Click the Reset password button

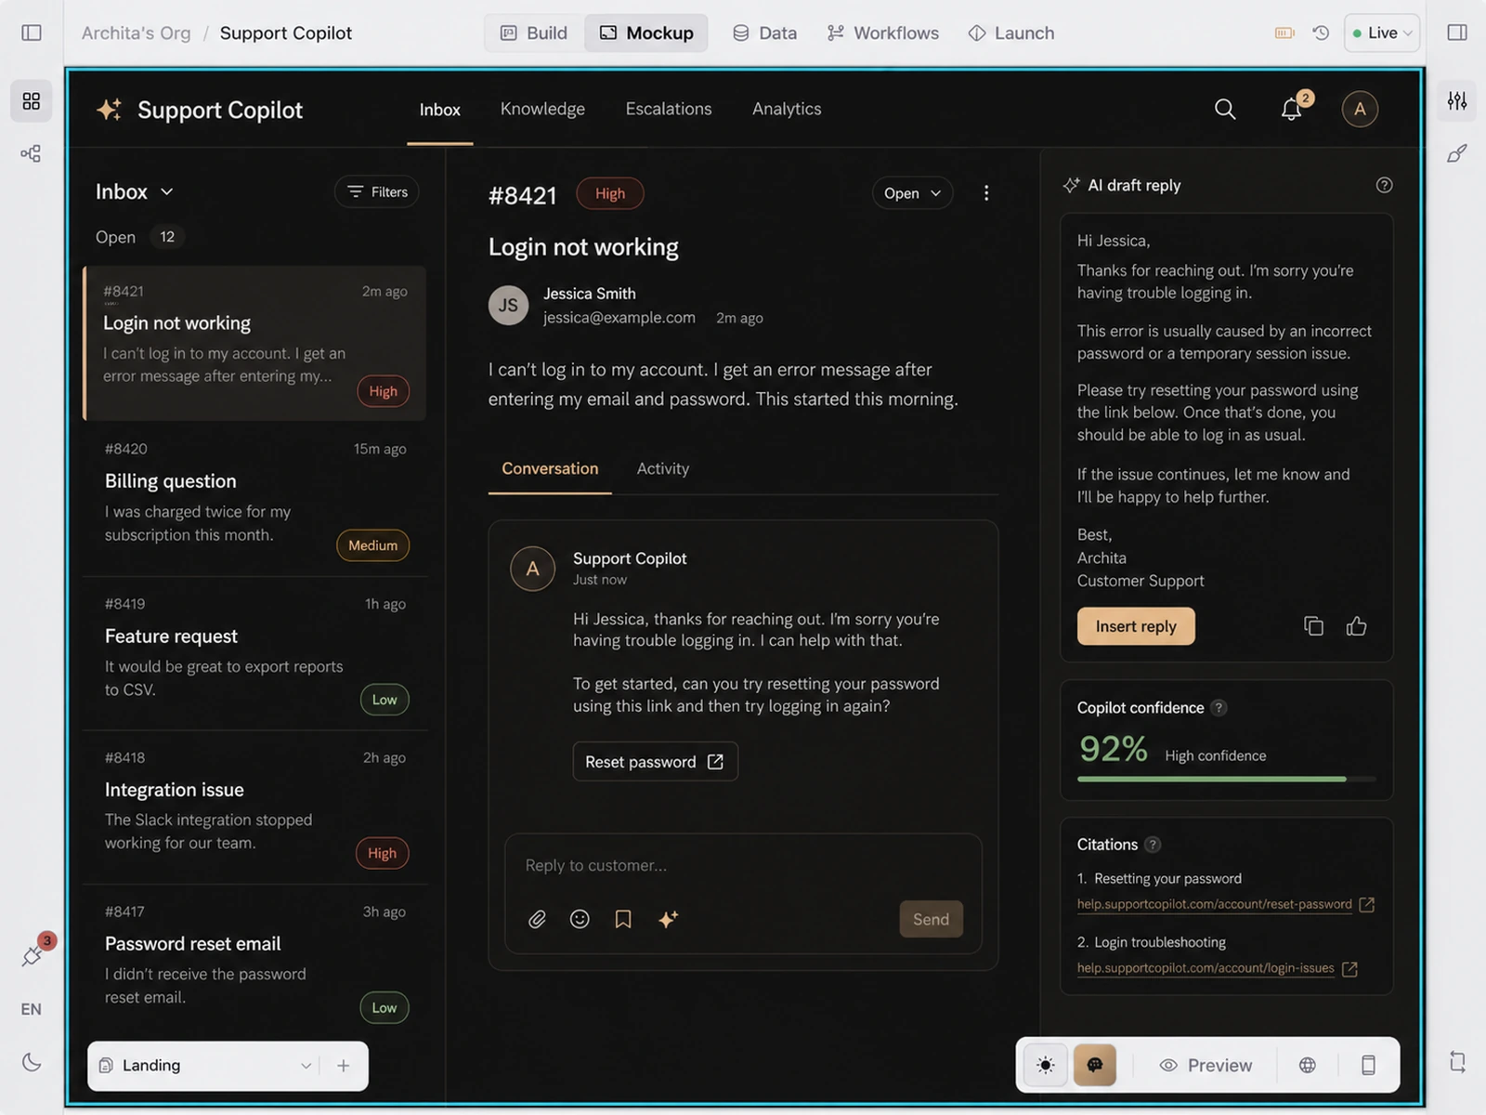point(655,762)
